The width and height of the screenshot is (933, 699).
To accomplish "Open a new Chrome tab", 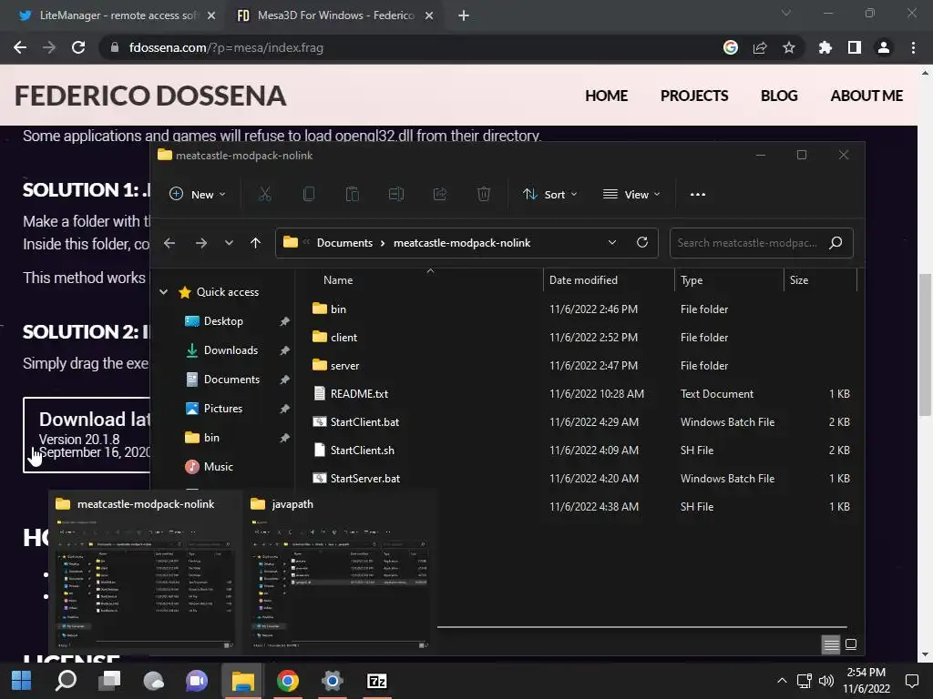I will click(x=464, y=15).
